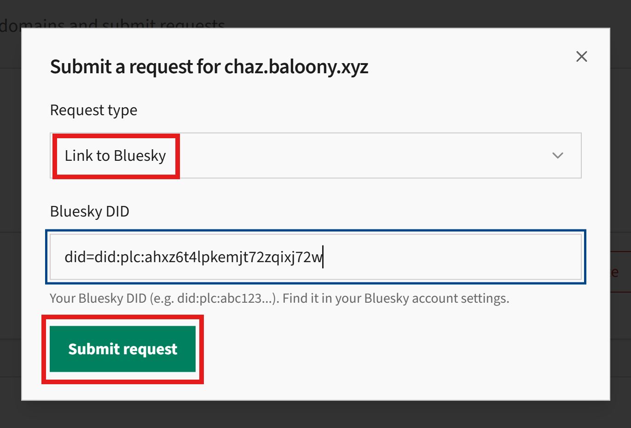Click the Request type field label
Image resolution: width=631 pixels, height=428 pixels.
93,110
